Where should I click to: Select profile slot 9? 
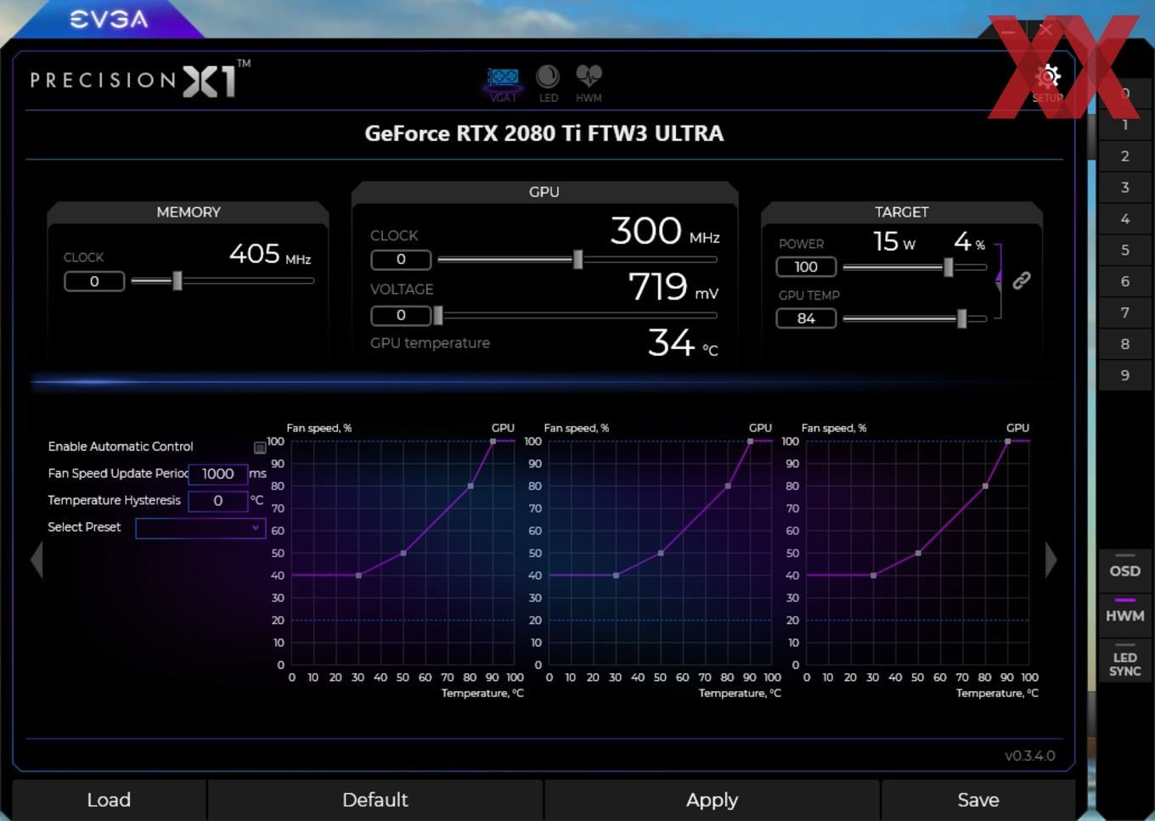[1125, 375]
